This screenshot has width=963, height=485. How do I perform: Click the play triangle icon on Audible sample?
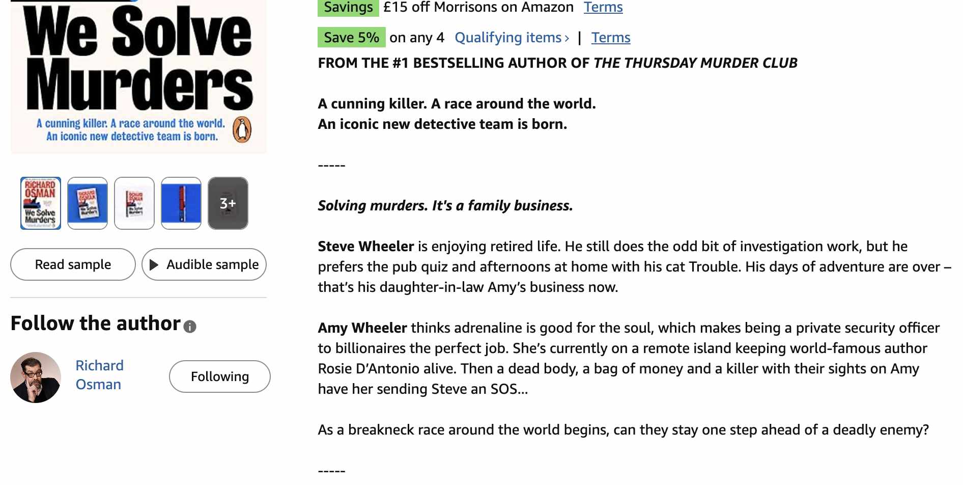(x=154, y=264)
